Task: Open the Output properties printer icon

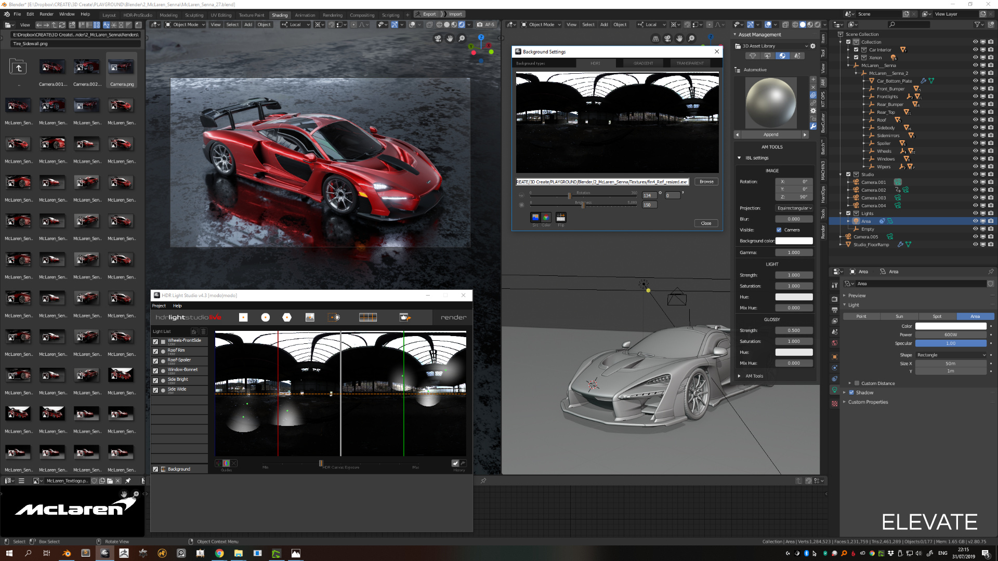Action: click(x=834, y=310)
